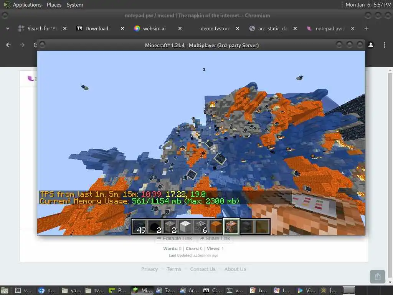Screen dimensions: 393x295
Task: Select hotbar slot with 49 blocks
Action: tap(139, 227)
